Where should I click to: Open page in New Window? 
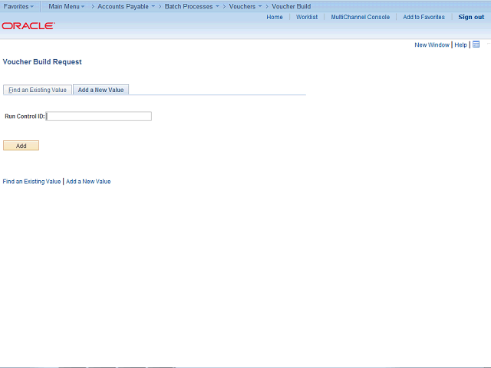(432, 44)
